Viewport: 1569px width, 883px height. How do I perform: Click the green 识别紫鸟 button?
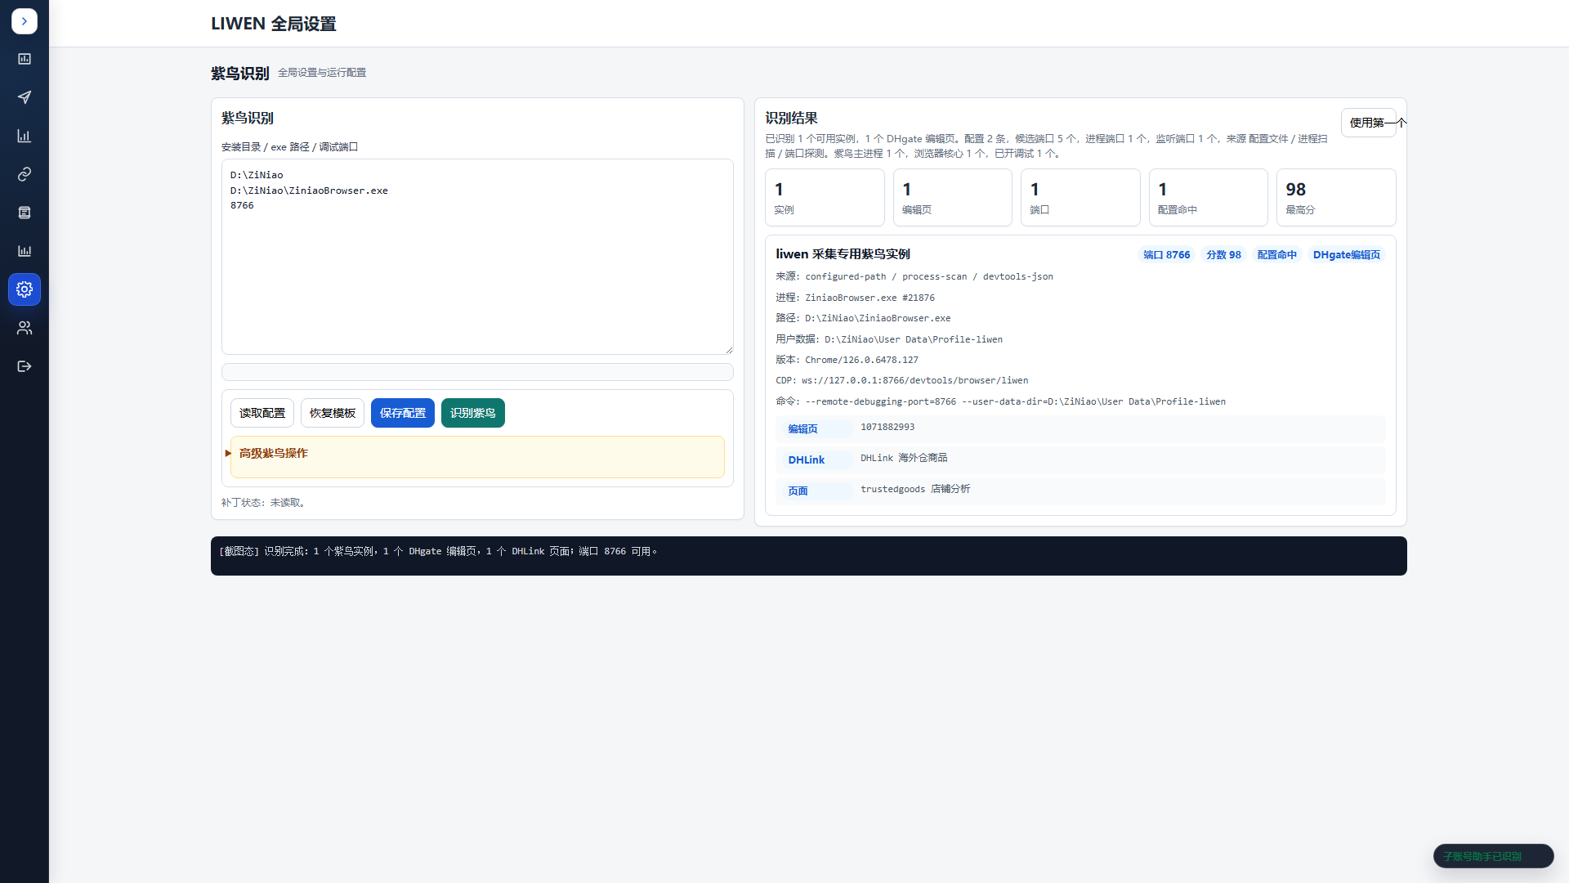pos(473,413)
